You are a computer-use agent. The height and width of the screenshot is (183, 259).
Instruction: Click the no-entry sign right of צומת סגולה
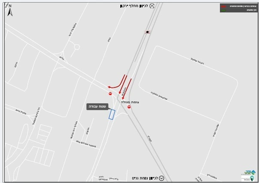[x=129, y=107]
